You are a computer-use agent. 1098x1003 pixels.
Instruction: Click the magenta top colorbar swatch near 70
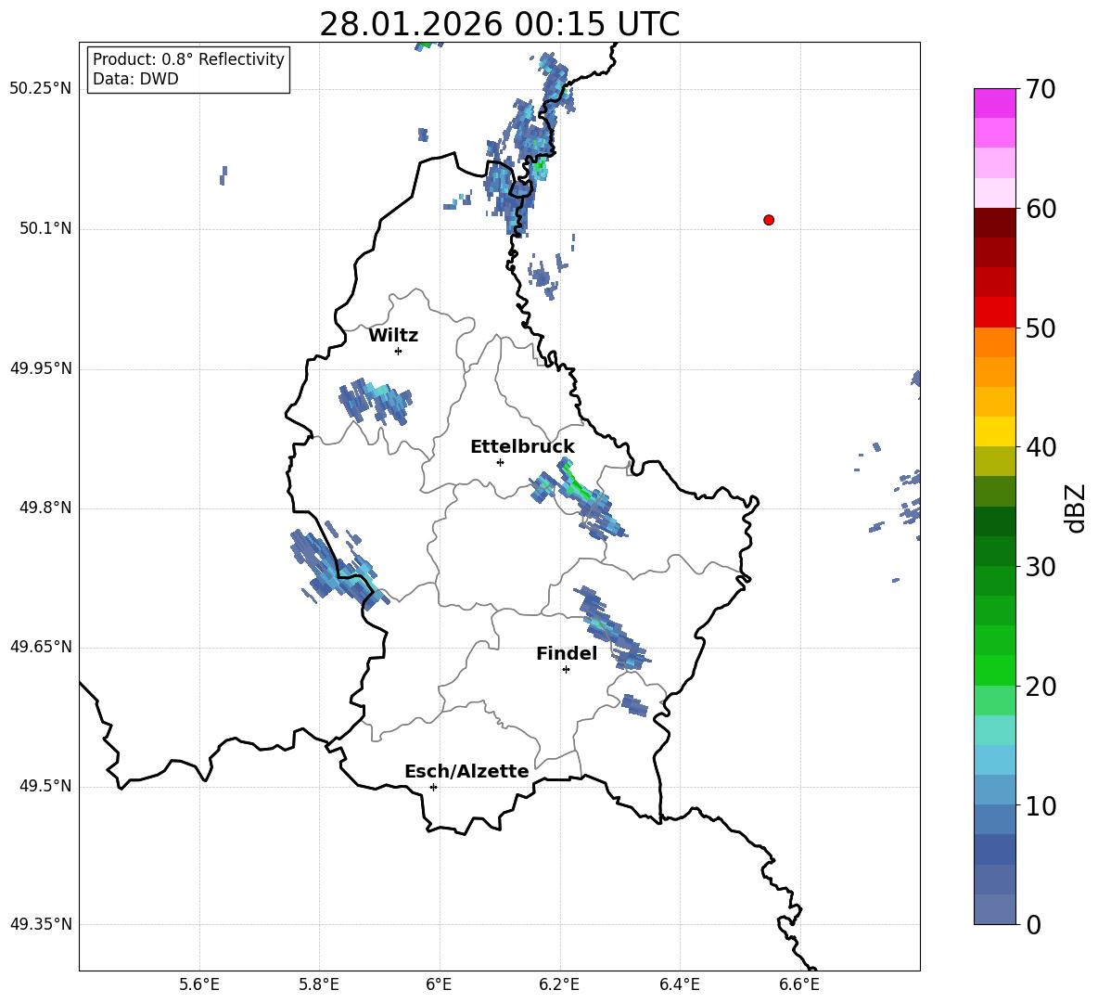[x=994, y=103]
